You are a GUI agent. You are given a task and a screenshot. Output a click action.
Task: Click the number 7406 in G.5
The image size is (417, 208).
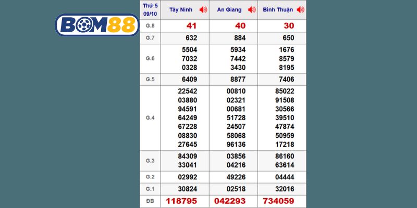[287, 80]
